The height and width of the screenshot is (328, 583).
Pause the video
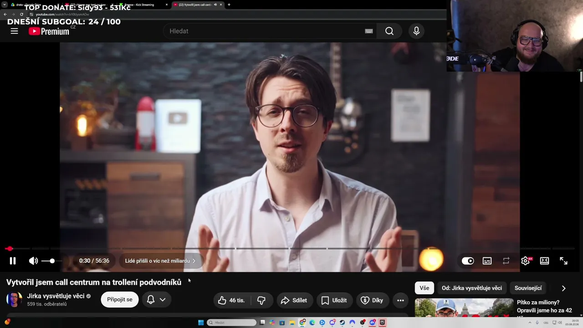pos(13,261)
